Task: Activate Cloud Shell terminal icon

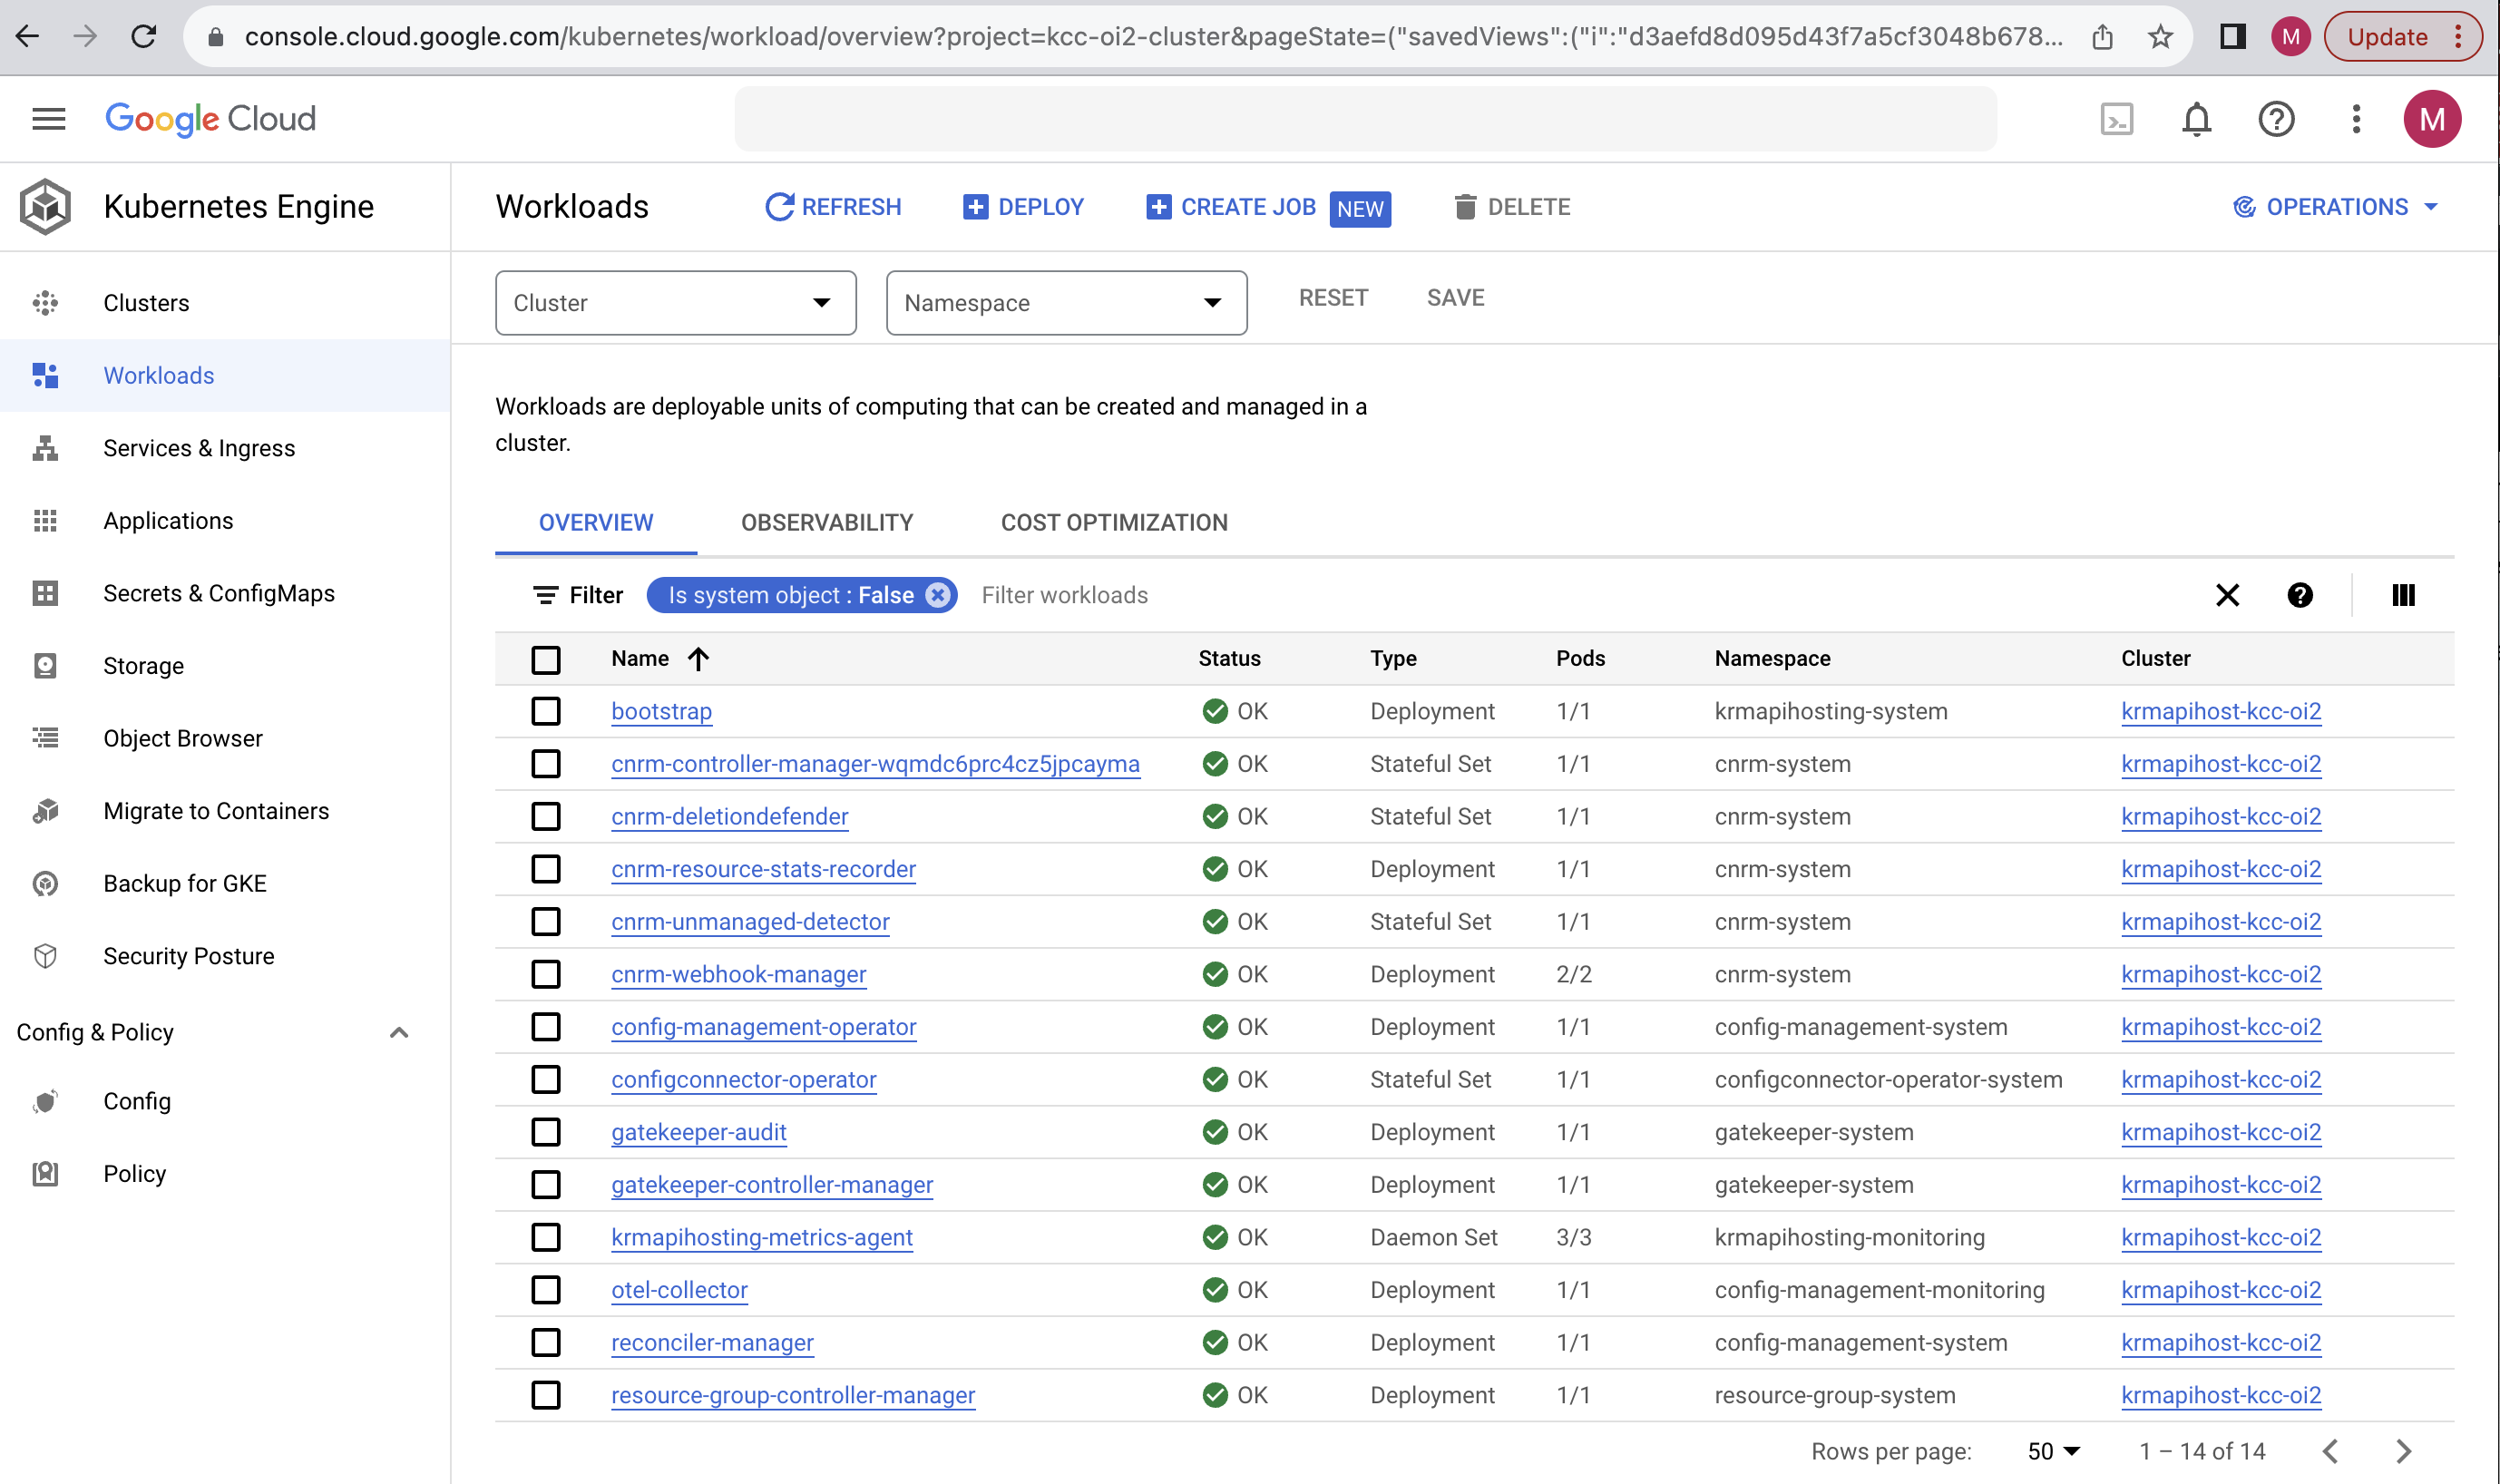Action: [2116, 119]
